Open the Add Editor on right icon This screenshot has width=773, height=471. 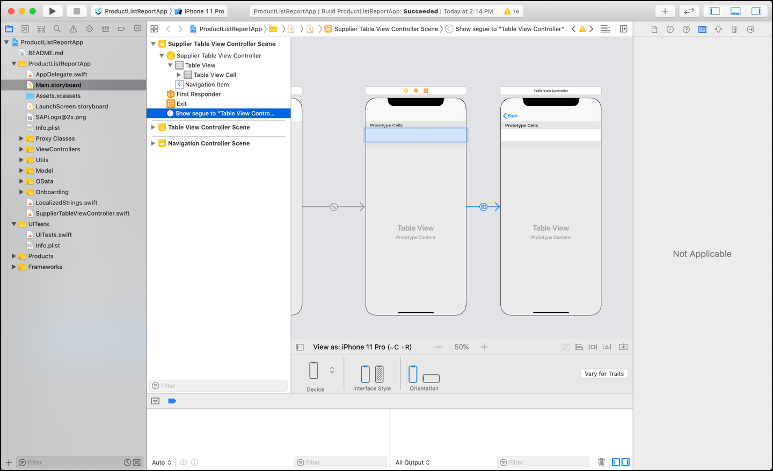pos(624,29)
